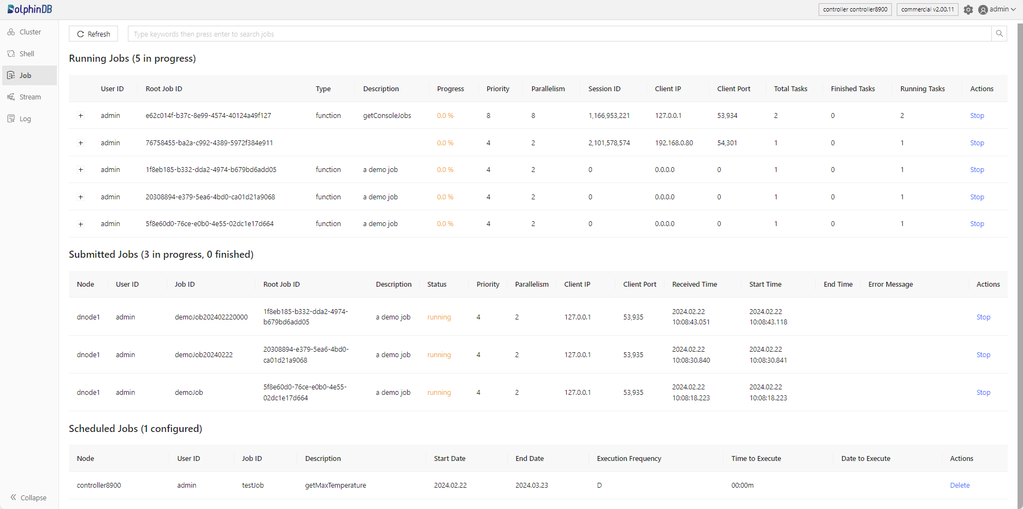1023x509 pixels.
Task: Expand running job 1f8eb185-b332 row
Action: (81, 170)
